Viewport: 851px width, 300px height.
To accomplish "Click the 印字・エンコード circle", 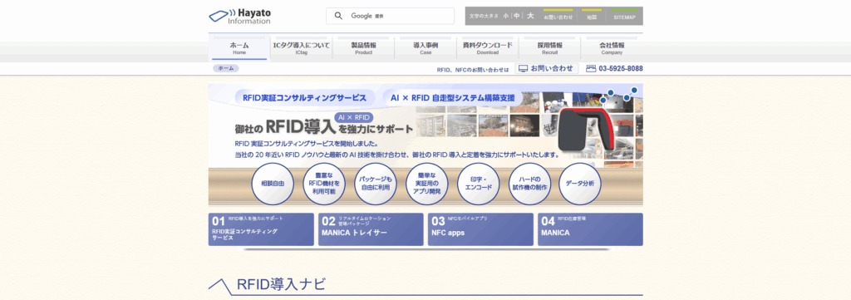I will click(x=478, y=184).
